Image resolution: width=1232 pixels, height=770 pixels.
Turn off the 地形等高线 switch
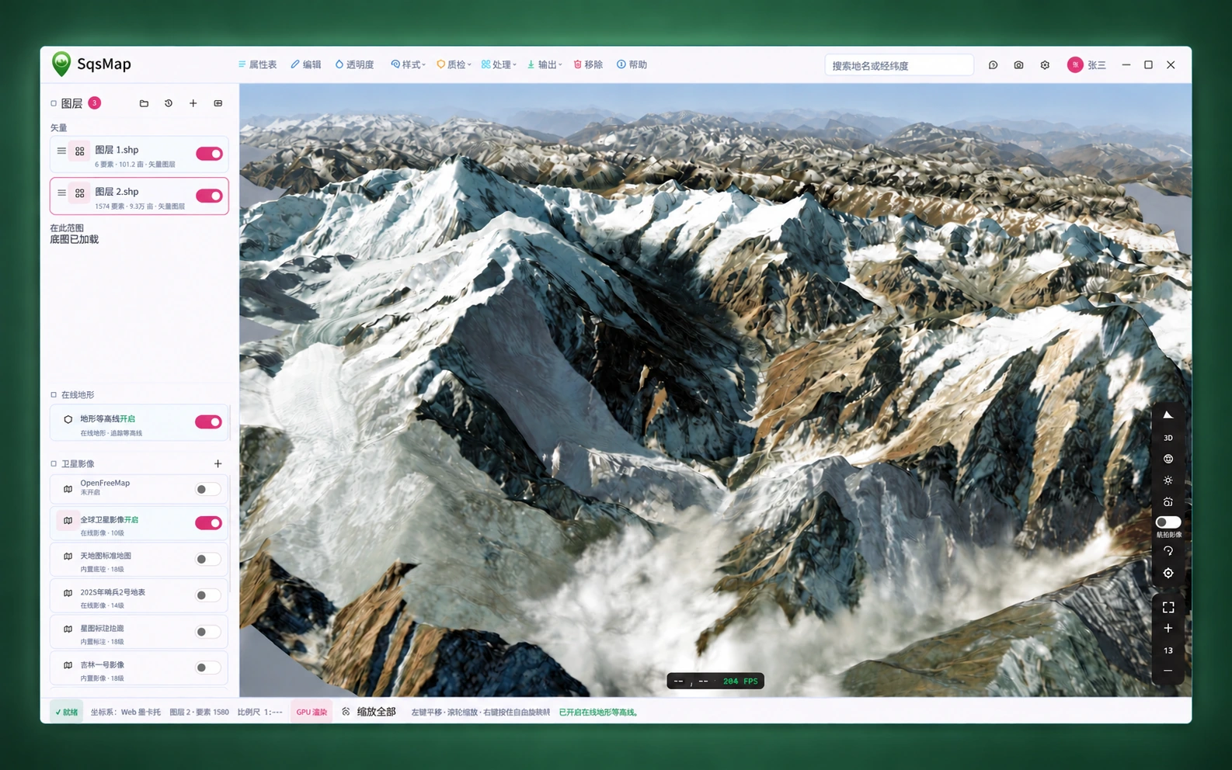[x=208, y=421]
